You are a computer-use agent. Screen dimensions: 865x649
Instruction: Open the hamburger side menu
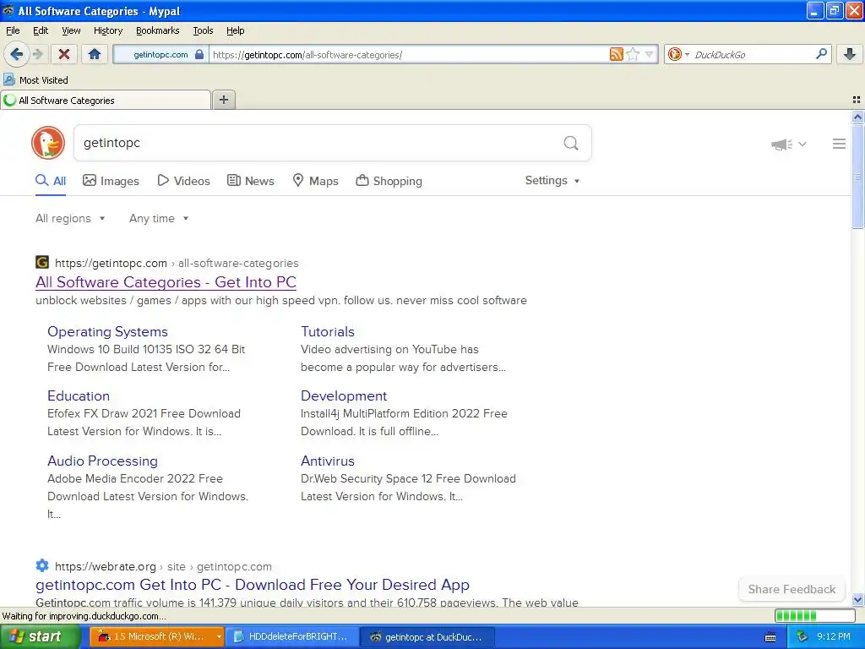coord(839,144)
